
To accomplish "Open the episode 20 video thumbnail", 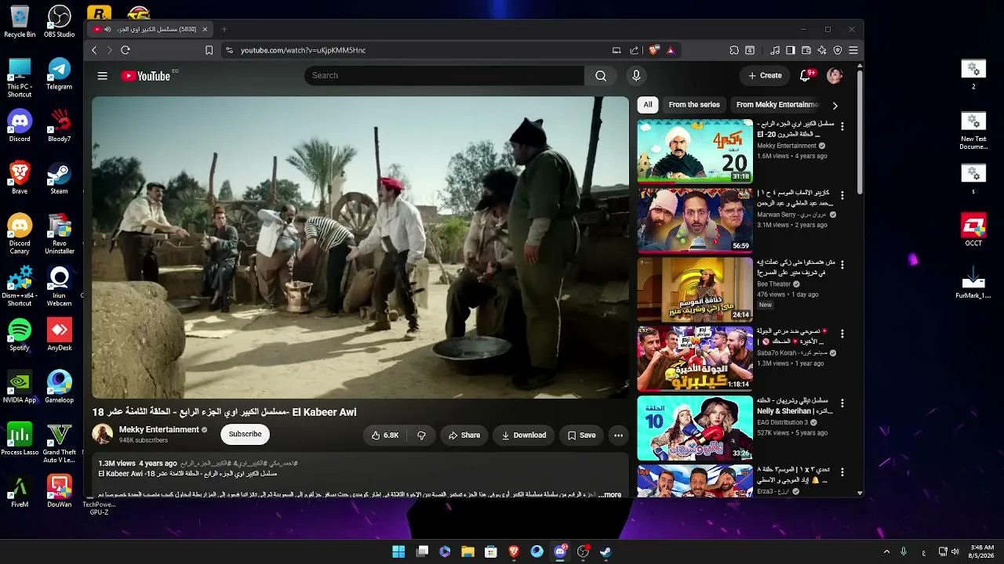I will pos(695,151).
